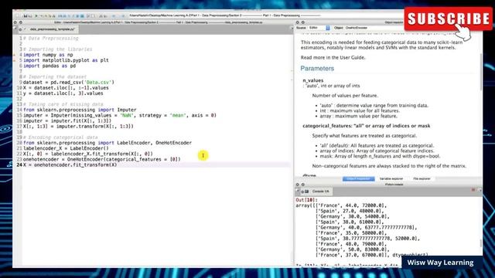The image size is (495, 278).
Task: Click line 11 'y = dataset.iloc[:, 3].values'
Action: point(63,93)
